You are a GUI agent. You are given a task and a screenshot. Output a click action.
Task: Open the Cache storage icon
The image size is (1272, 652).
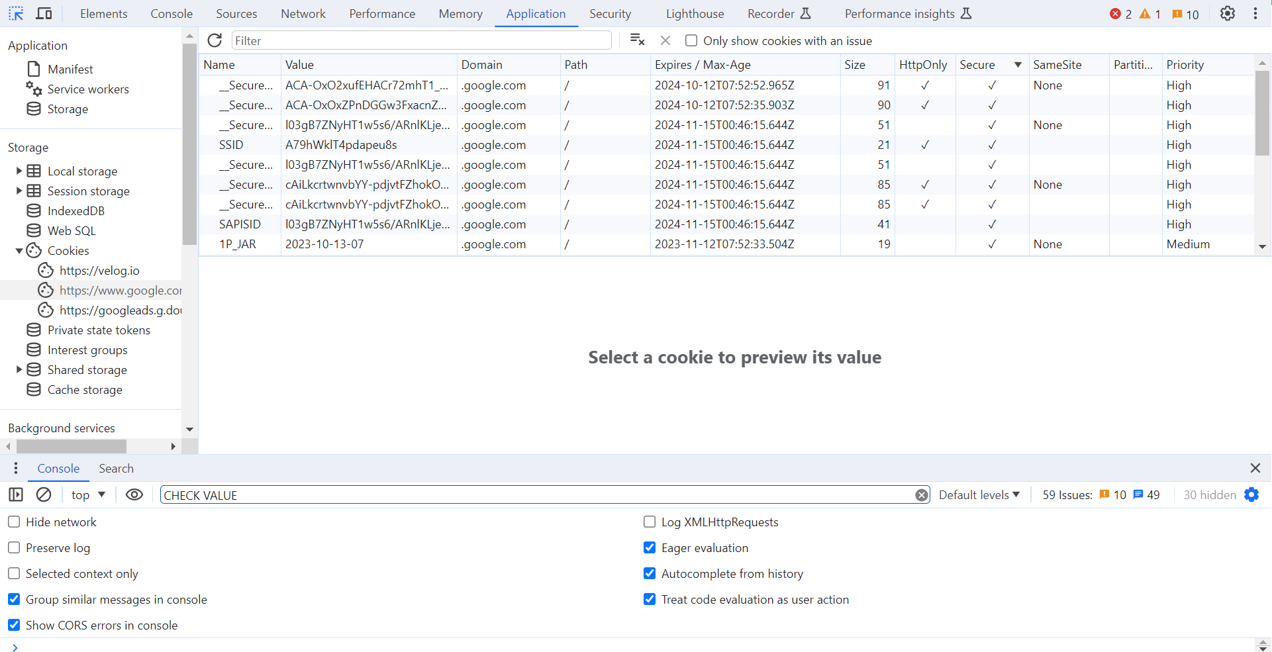point(34,389)
